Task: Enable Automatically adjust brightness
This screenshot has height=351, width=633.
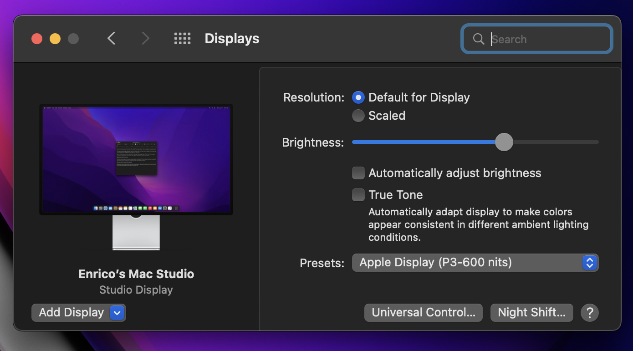Action: [x=358, y=173]
